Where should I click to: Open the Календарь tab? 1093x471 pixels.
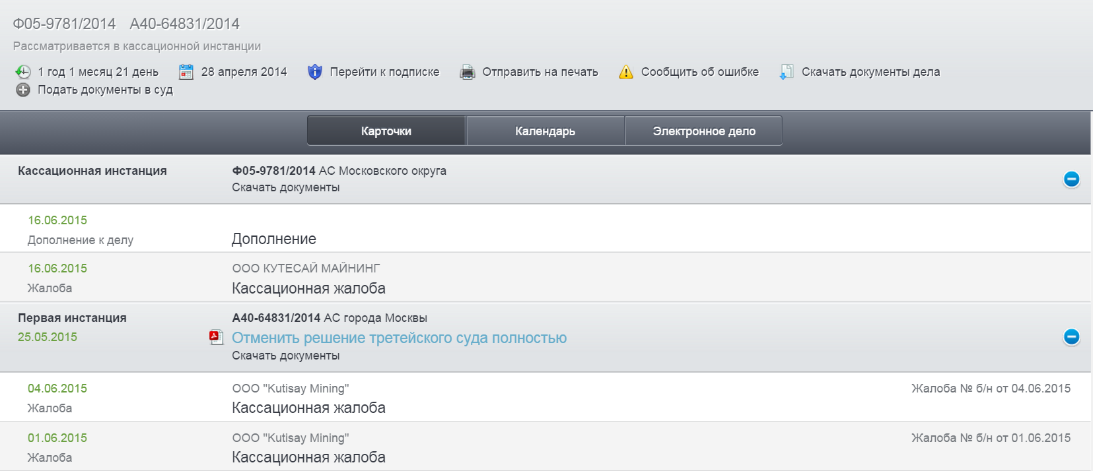(545, 131)
